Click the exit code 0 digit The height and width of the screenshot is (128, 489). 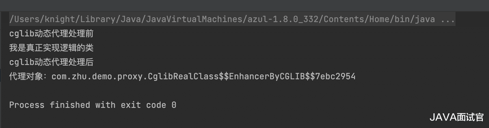pyautogui.click(x=174, y=105)
